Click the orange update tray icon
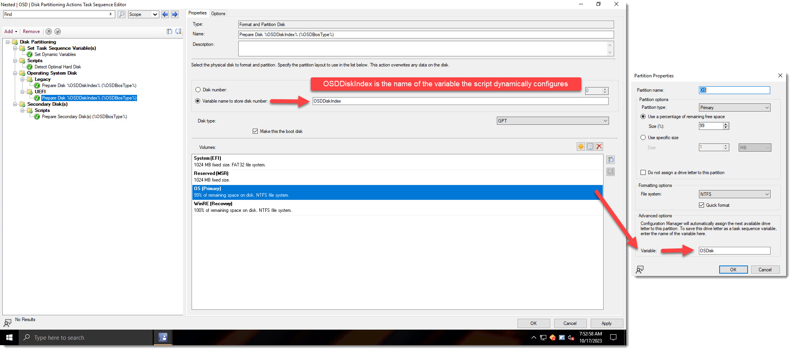792x351 pixels. [x=553, y=337]
